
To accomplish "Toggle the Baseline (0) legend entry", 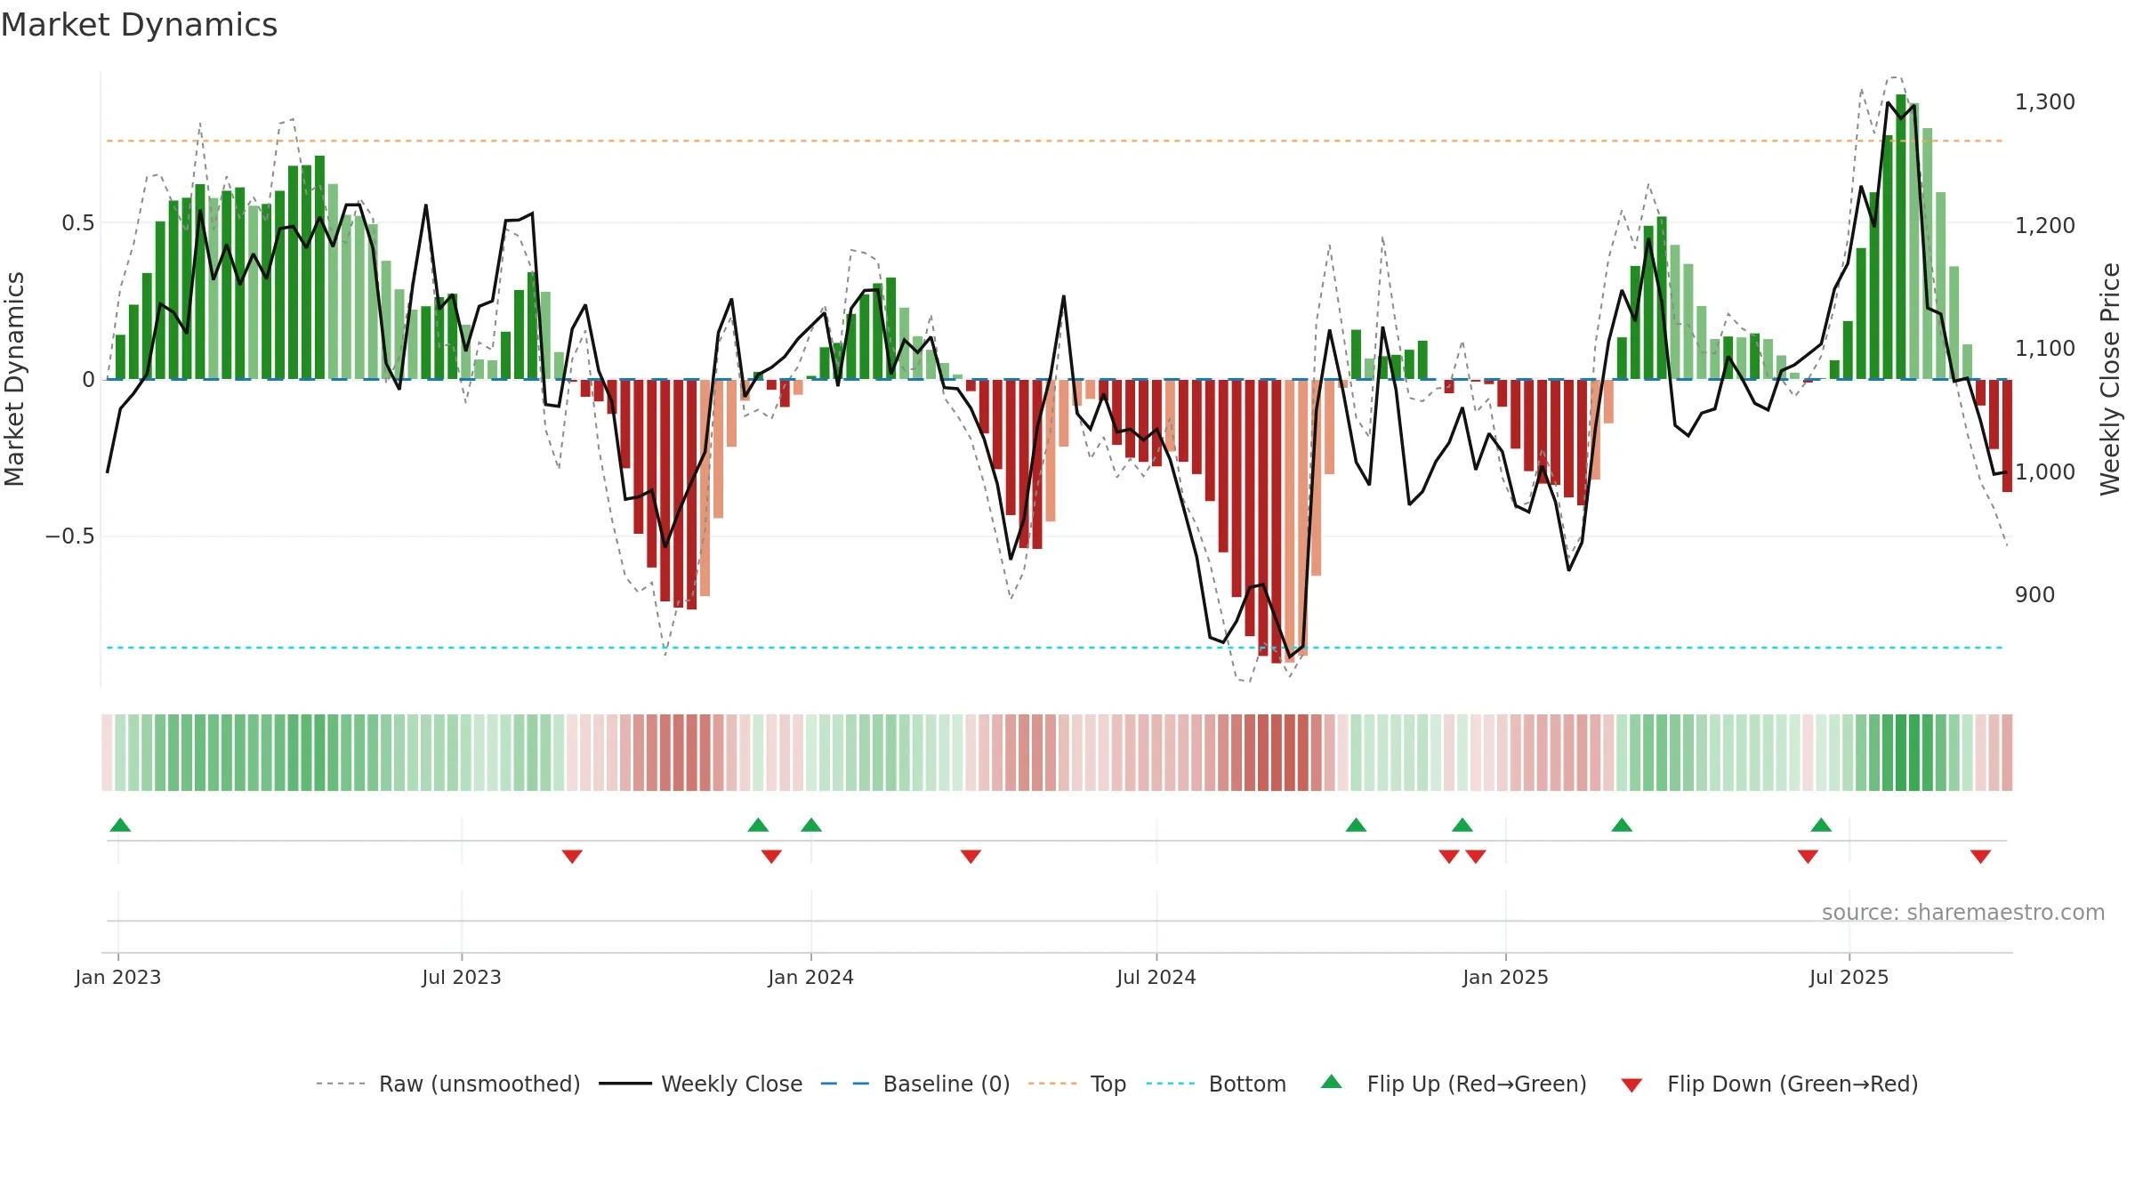I will click(x=915, y=1084).
